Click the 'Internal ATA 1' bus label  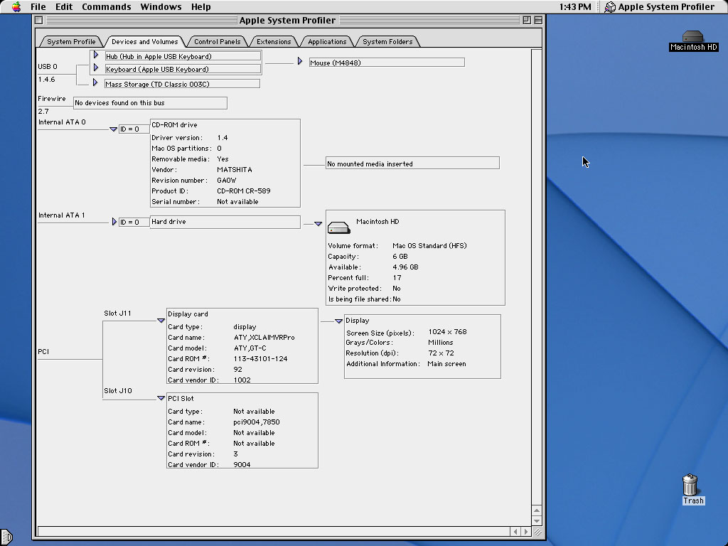(x=61, y=215)
